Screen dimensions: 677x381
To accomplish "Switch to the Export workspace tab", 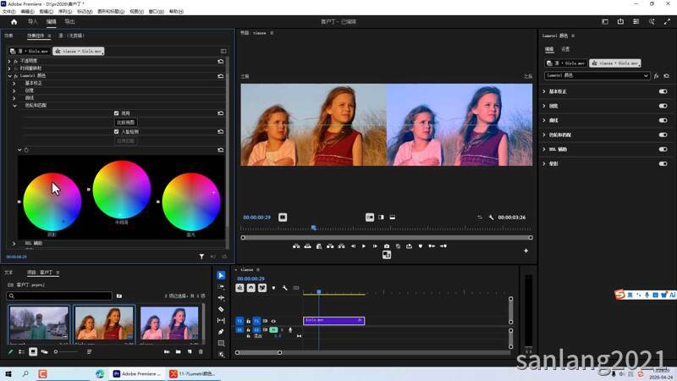I will click(69, 22).
